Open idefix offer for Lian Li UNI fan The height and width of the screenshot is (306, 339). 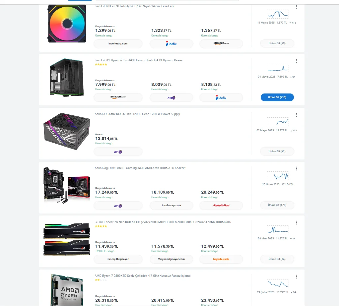[171, 44]
